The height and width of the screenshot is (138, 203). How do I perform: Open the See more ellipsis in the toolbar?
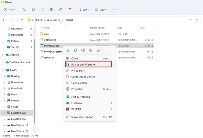click(x=115, y=10)
